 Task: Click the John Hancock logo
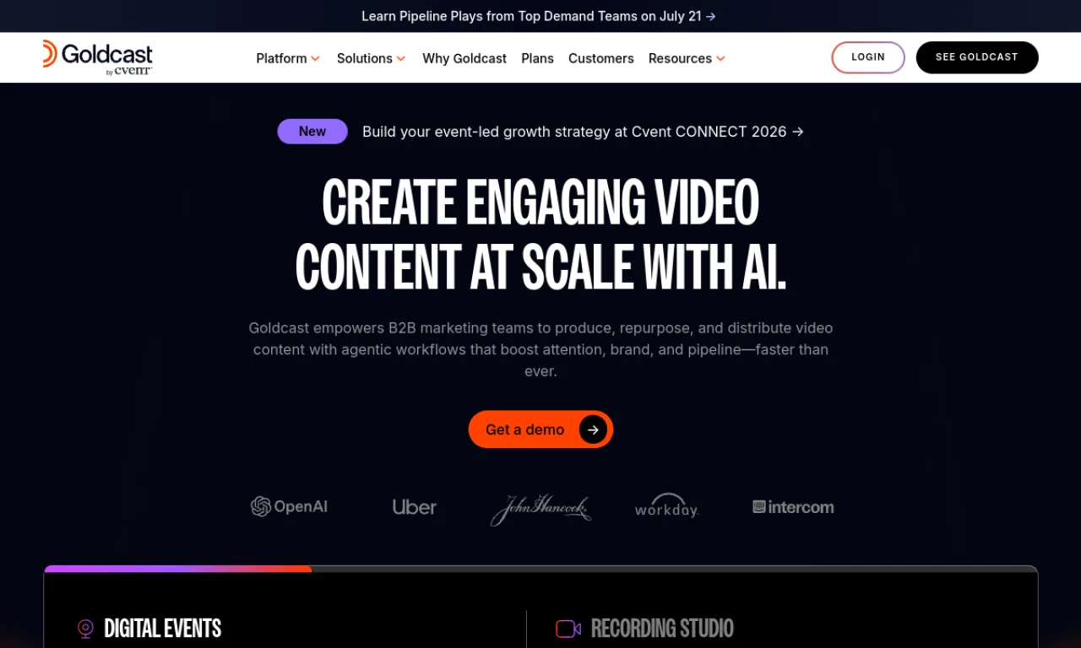(x=540, y=509)
